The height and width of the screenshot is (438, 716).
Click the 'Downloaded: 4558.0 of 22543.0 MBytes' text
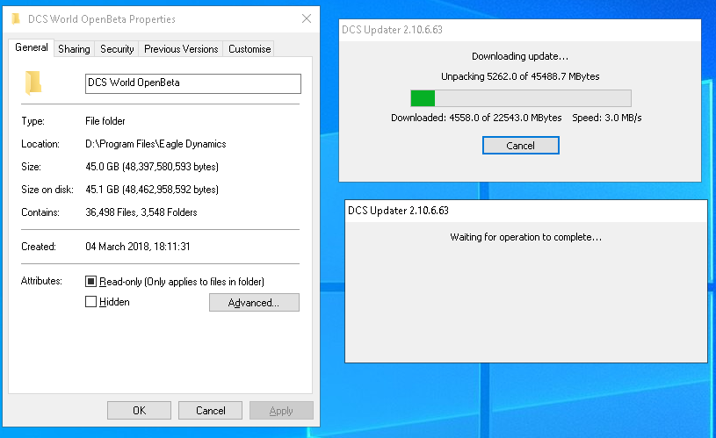pyautogui.click(x=476, y=118)
